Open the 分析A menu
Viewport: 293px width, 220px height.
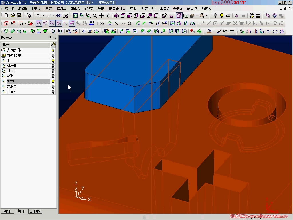[178, 9]
